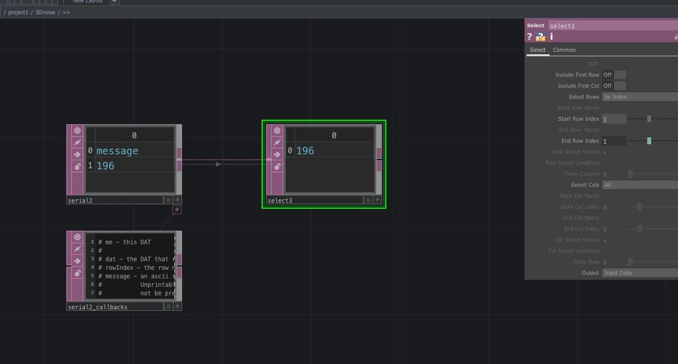
Task: Click End Row Index value field
Action: [614, 141]
